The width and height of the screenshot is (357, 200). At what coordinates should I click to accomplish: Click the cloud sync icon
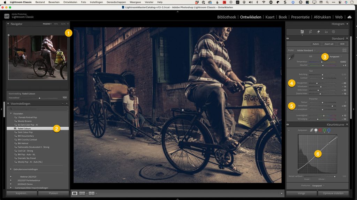coord(349,17)
